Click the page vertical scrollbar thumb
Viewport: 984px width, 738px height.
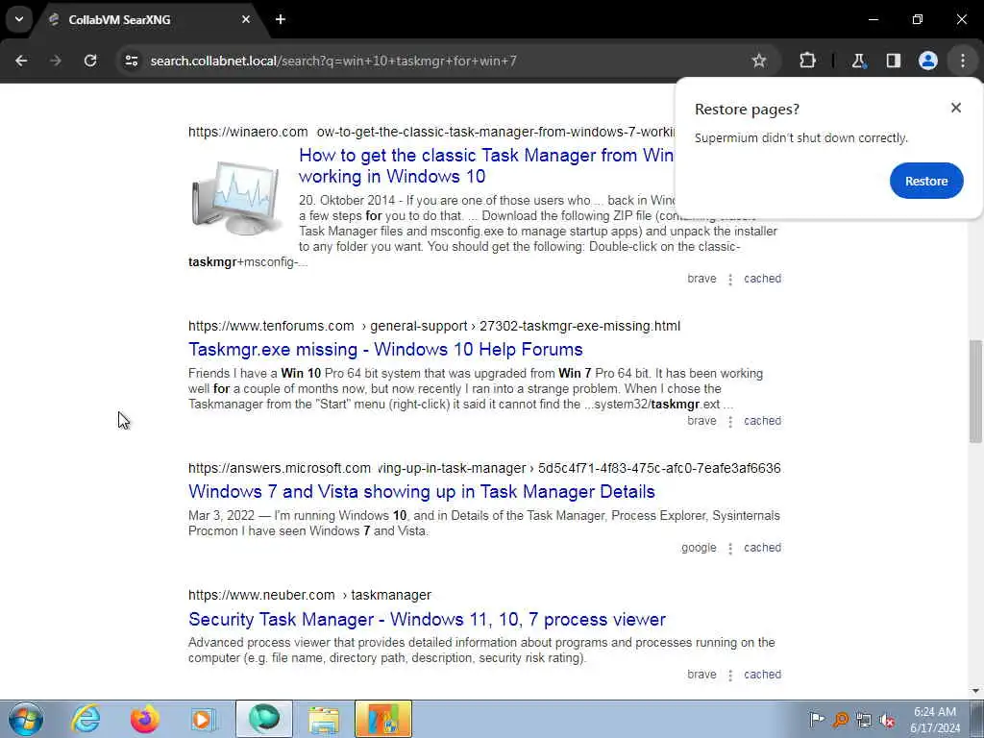pyautogui.click(x=975, y=392)
